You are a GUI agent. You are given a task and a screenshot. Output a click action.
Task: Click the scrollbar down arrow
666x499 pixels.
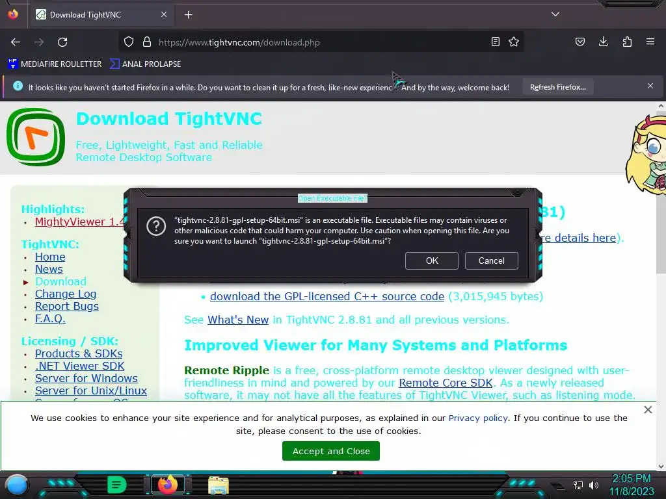tap(661, 467)
